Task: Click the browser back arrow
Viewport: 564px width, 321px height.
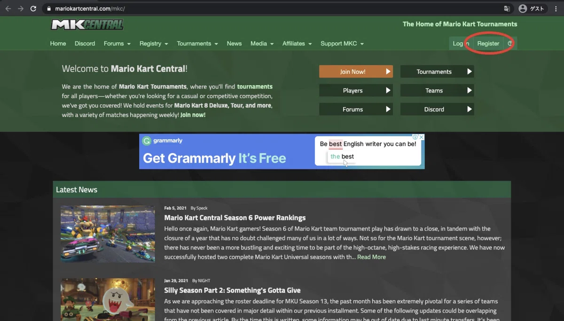Action: click(8, 8)
